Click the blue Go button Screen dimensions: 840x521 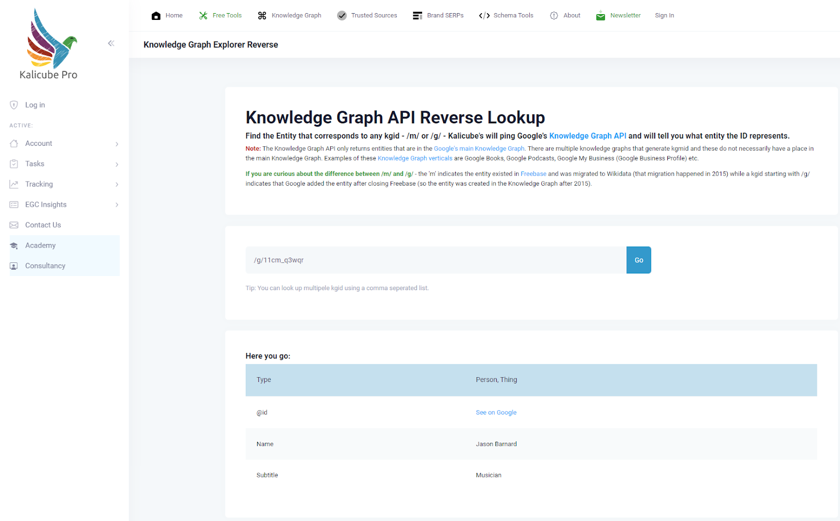click(x=638, y=260)
